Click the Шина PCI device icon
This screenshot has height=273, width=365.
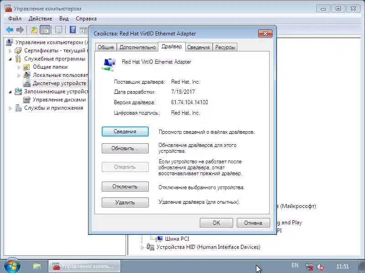coord(159,238)
